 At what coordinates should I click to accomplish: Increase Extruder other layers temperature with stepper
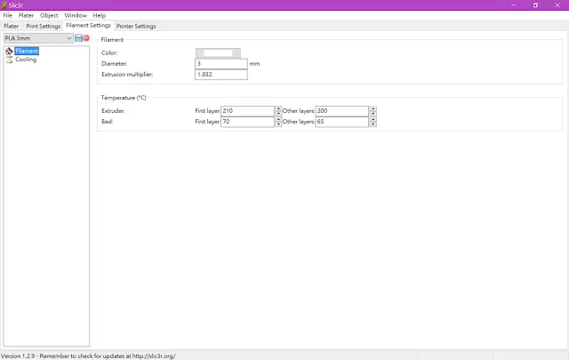pos(373,108)
